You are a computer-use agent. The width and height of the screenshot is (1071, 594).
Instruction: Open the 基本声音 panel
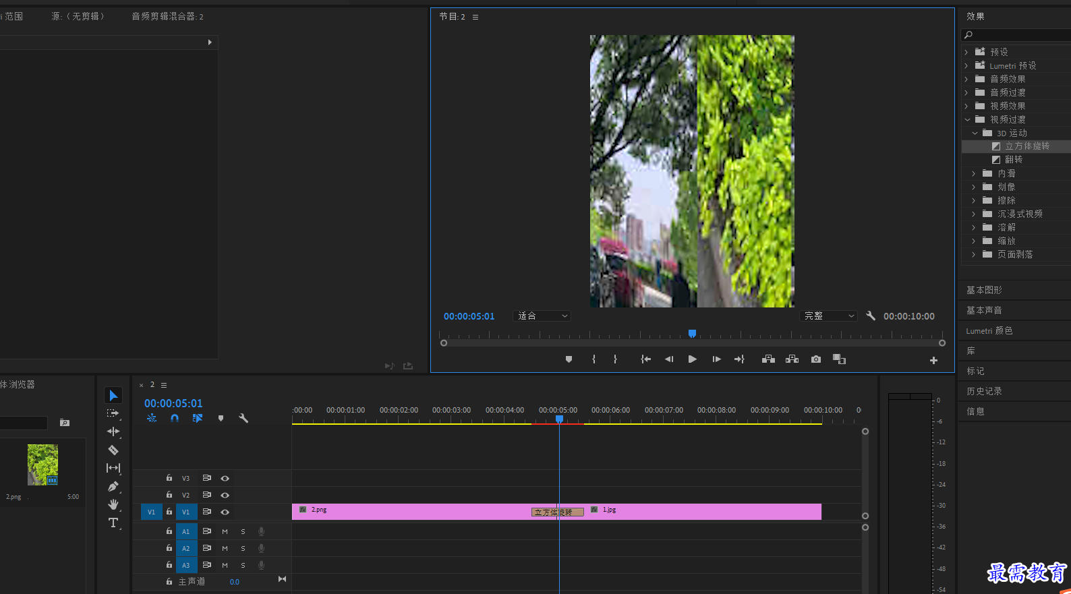(984, 310)
